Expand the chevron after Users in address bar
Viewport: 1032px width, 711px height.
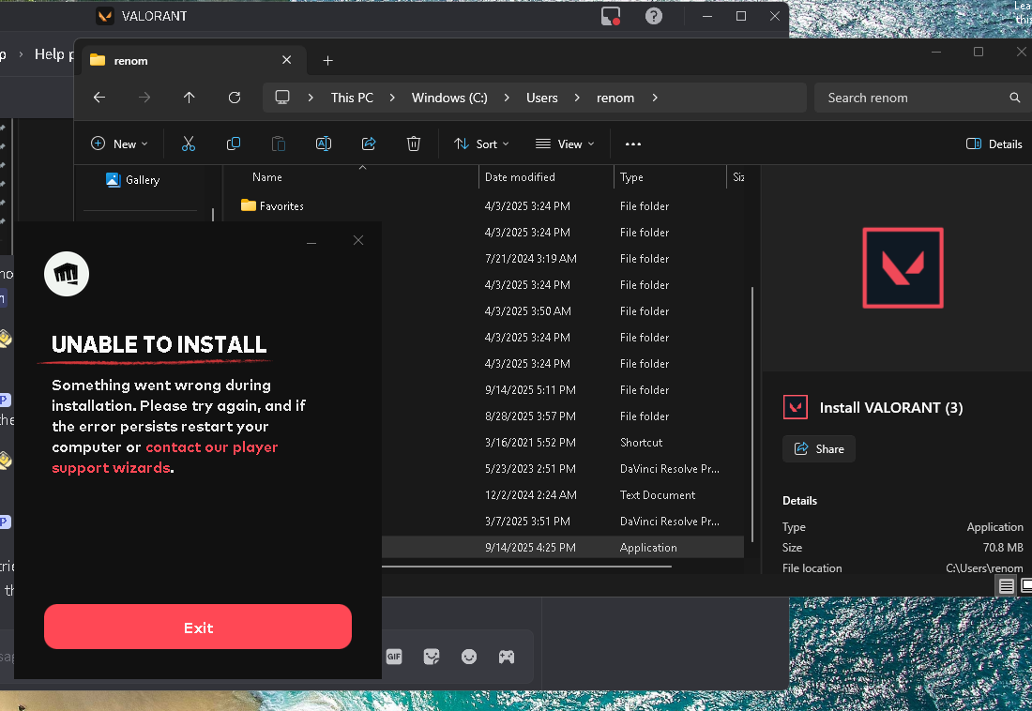click(x=577, y=98)
